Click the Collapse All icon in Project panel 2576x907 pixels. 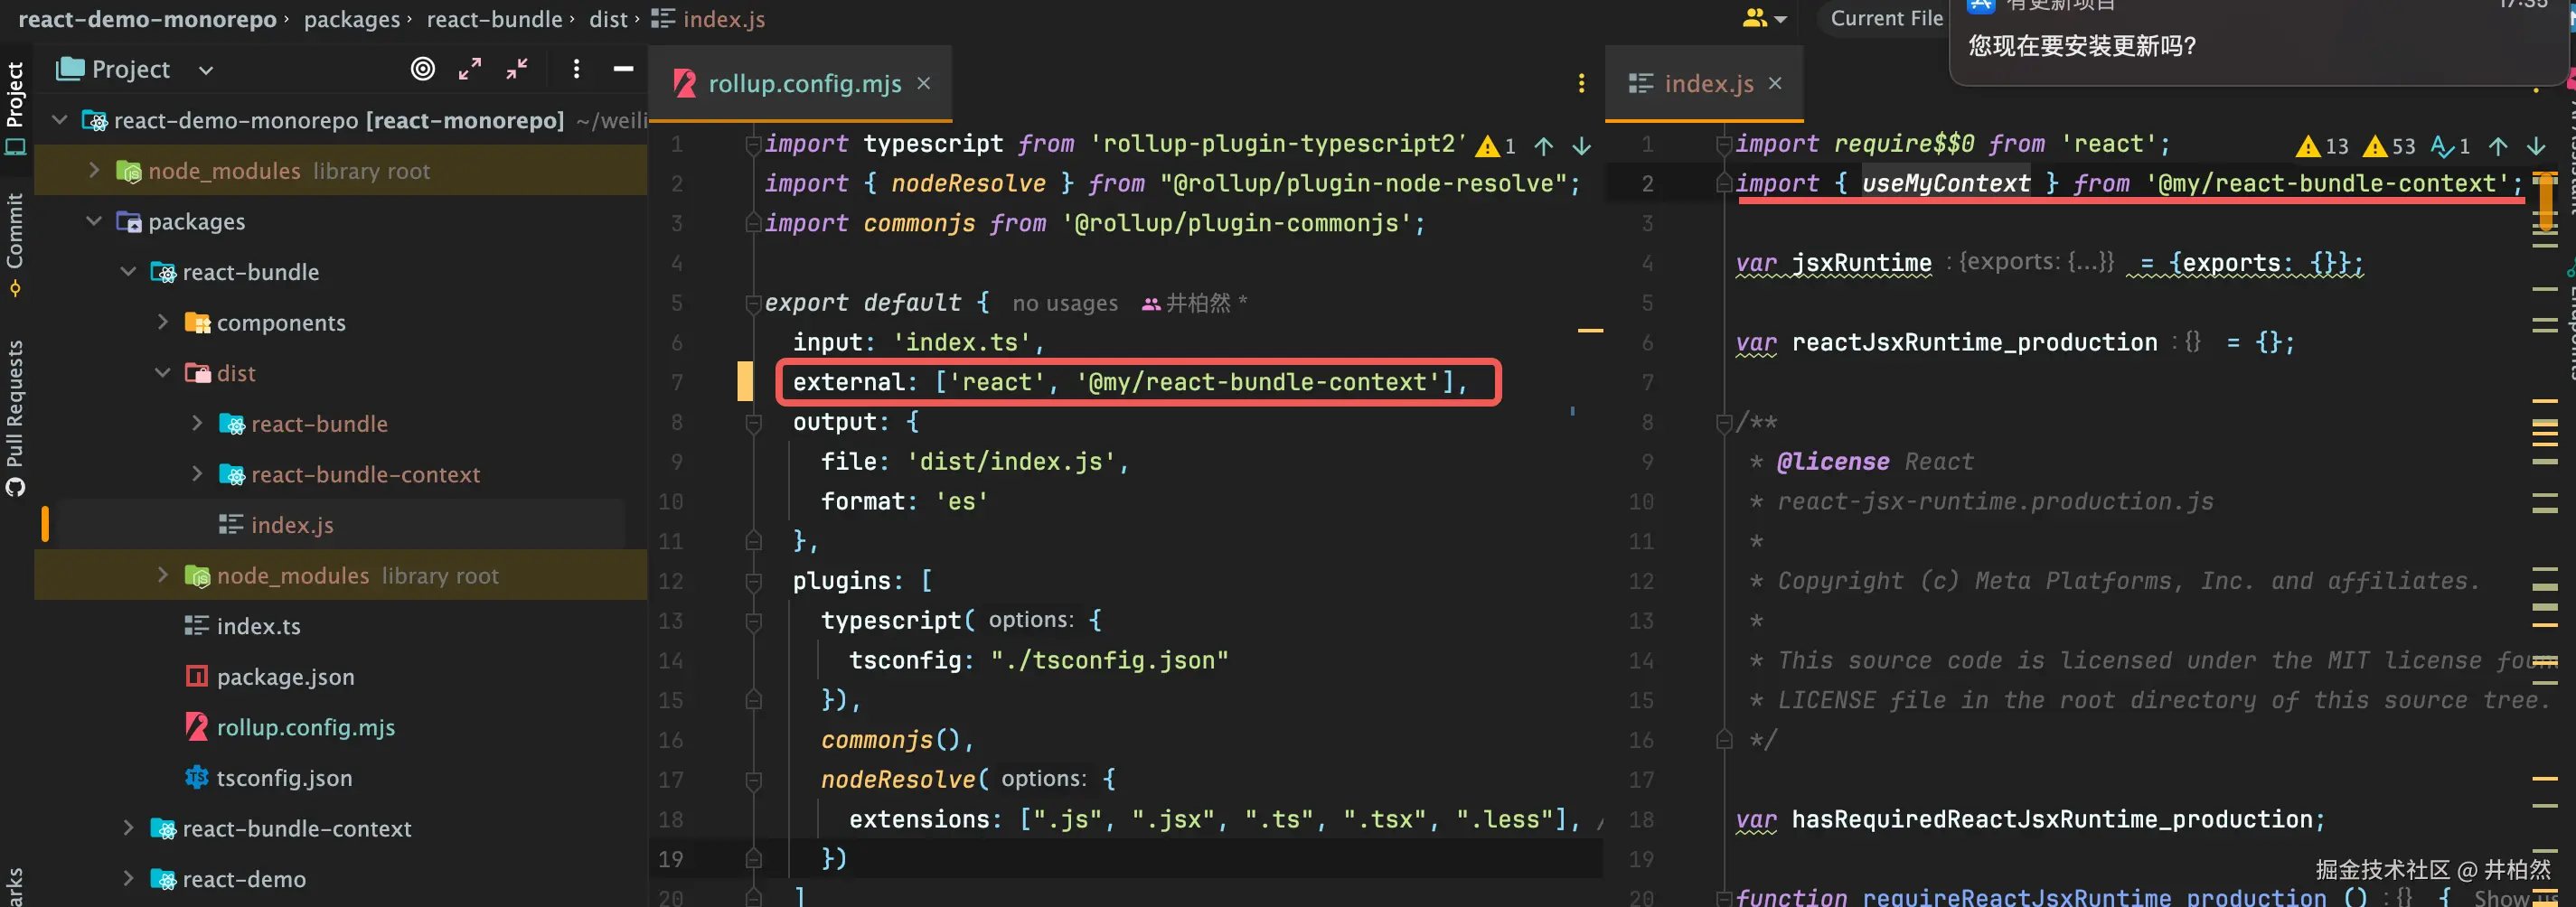click(517, 69)
